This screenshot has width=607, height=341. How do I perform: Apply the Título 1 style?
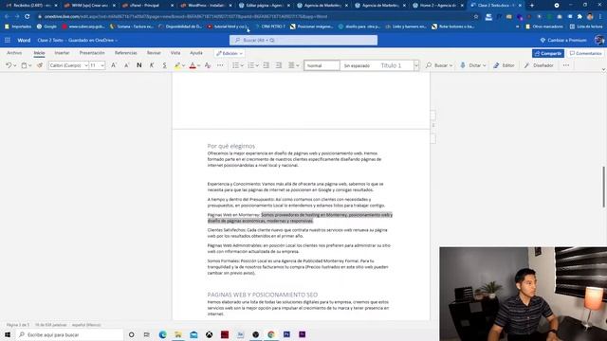(x=391, y=65)
